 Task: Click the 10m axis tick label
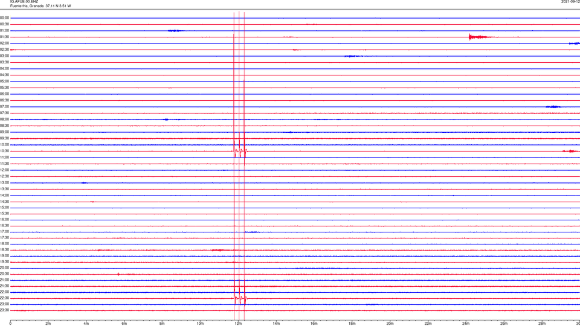tap(200, 324)
